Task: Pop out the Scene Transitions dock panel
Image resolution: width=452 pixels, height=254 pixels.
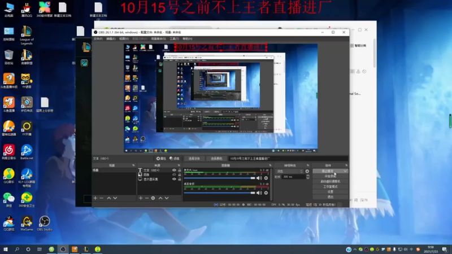Action: coord(308,165)
